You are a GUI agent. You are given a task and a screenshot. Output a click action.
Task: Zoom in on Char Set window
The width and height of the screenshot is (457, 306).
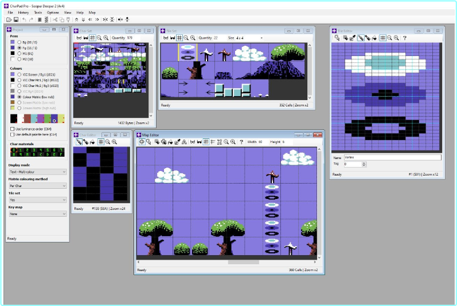[106, 38]
